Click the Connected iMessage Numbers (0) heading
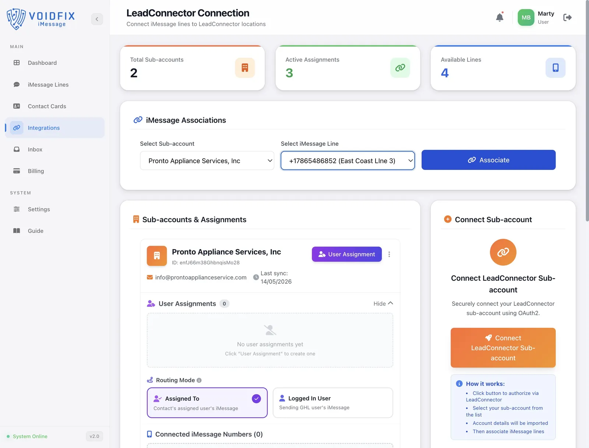 tap(209, 434)
